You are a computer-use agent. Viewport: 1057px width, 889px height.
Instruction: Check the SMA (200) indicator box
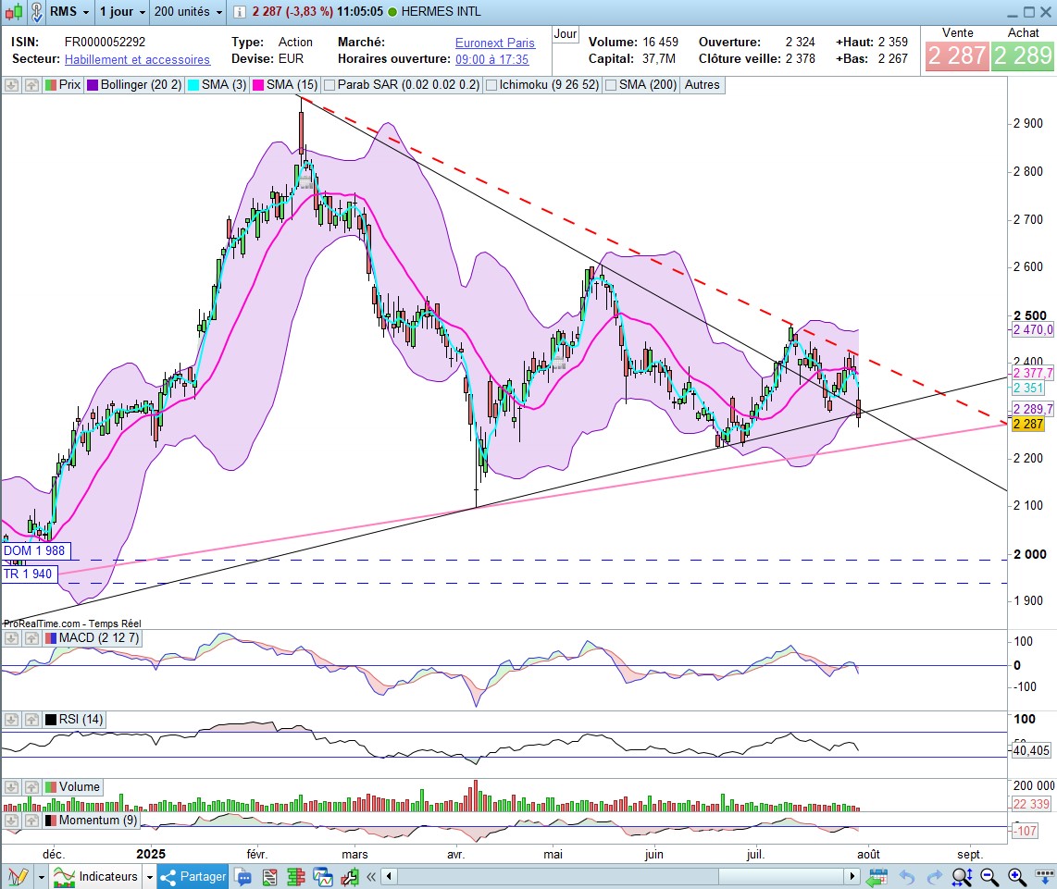point(611,85)
